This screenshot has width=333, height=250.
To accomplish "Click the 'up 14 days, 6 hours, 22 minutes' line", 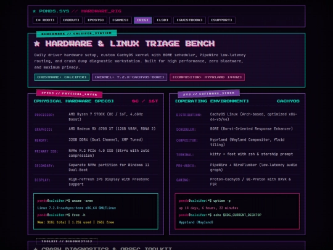I will (208, 208).
